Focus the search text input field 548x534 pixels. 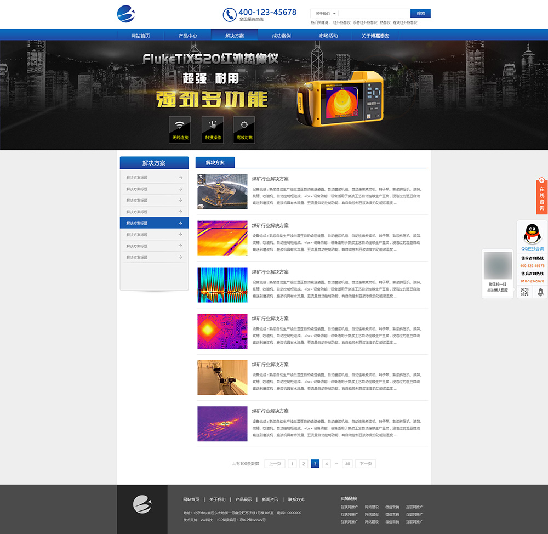[375, 14]
